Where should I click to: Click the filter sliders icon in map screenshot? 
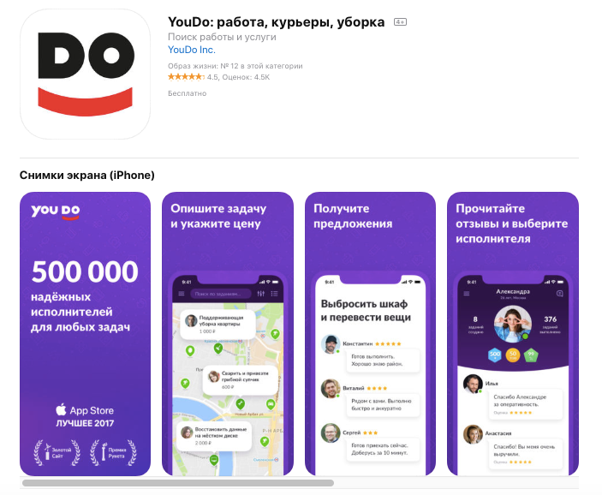(261, 294)
